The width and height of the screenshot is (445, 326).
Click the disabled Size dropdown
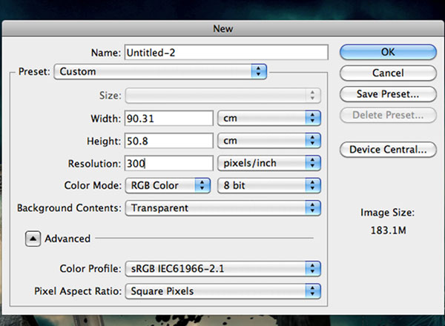pyautogui.click(x=223, y=96)
